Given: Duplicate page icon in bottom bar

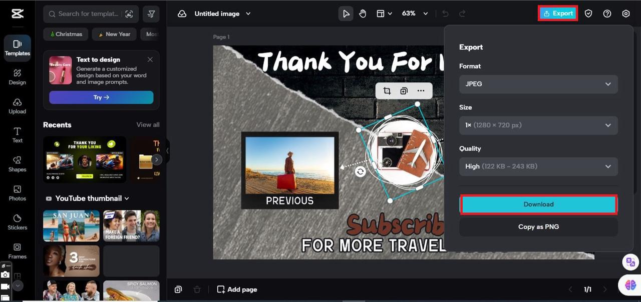Looking at the screenshot, I should point(178,289).
